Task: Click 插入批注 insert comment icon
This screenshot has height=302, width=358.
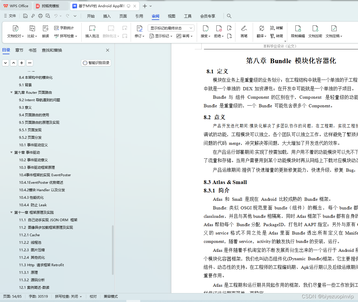Action: pyautogui.click(x=92, y=28)
